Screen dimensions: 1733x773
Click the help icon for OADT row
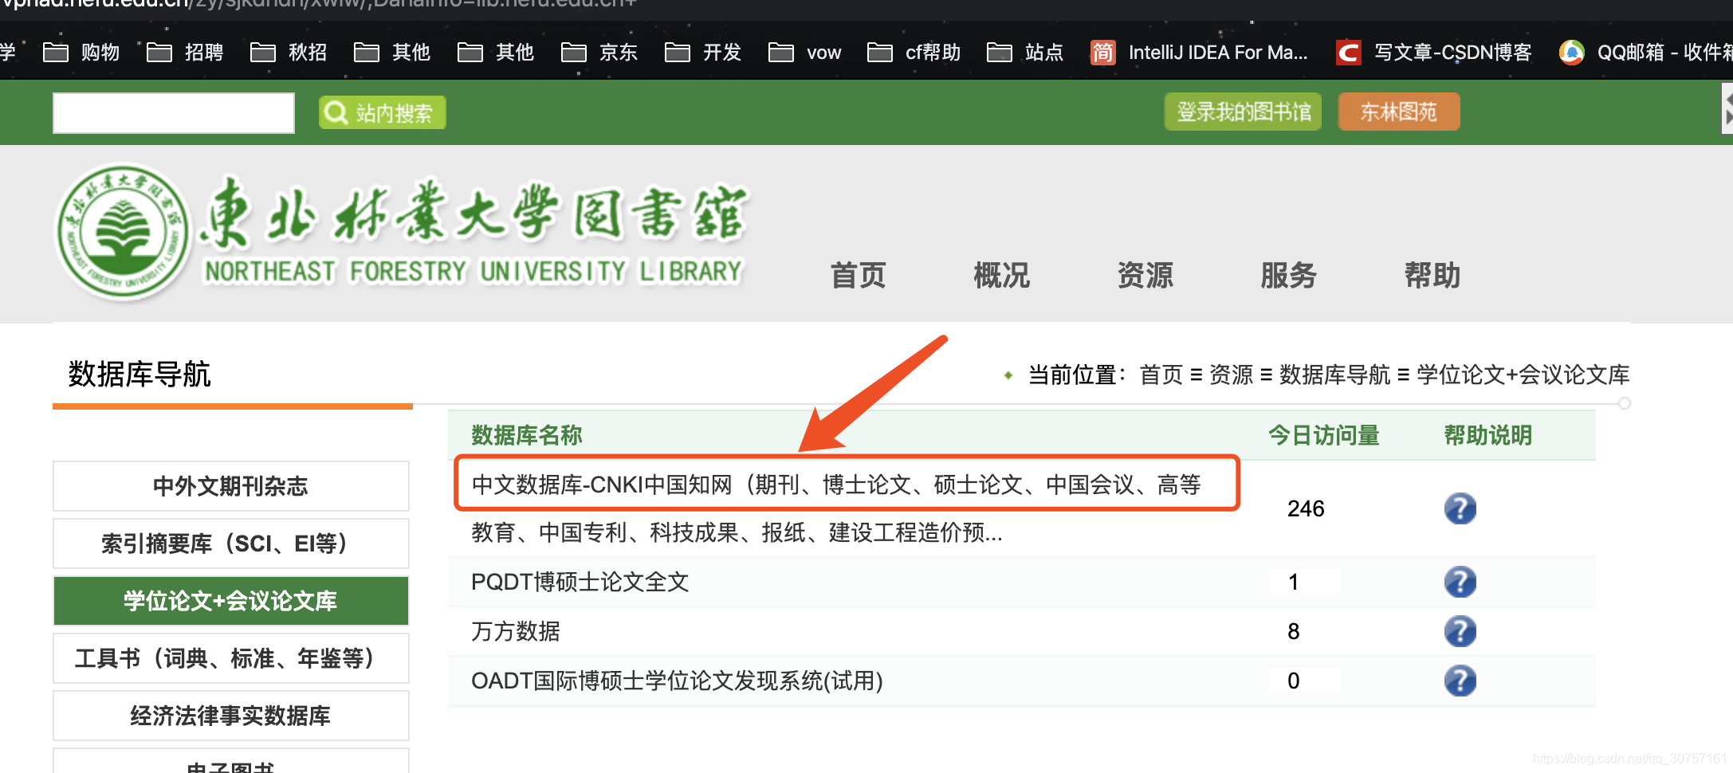pos(1460,681)
